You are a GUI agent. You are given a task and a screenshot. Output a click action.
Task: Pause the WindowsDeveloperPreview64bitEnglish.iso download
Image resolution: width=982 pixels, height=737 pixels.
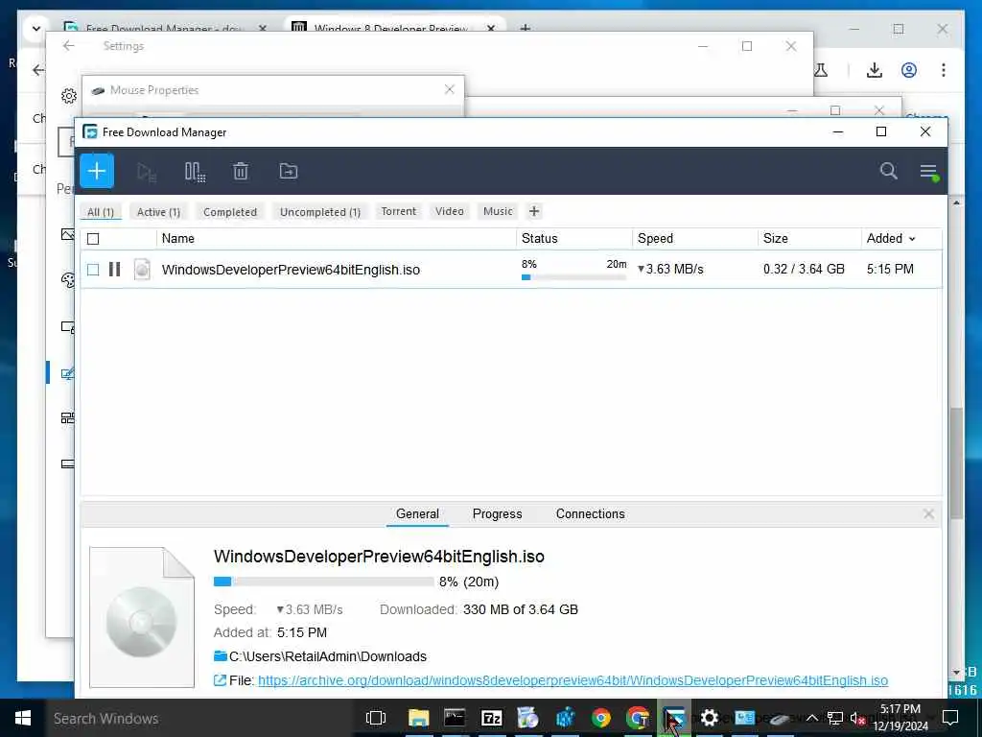point(115,270)
